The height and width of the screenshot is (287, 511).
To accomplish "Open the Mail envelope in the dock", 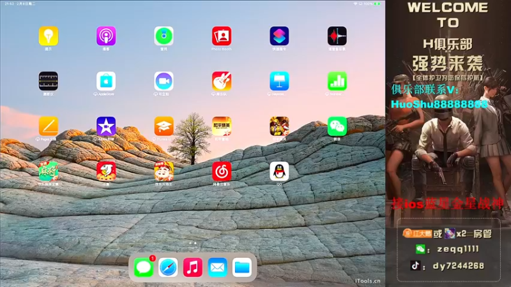I will pyautogui.click(x=217, y=267).
